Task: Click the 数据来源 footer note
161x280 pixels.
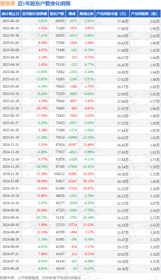Action: (40, 278)
